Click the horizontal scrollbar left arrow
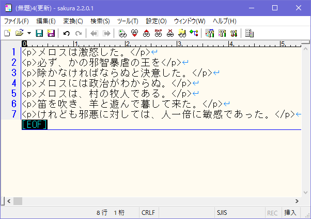 [9, 201]
